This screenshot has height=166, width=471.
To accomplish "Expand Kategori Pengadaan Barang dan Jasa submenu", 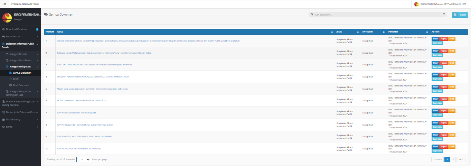I will click(20, 93).
